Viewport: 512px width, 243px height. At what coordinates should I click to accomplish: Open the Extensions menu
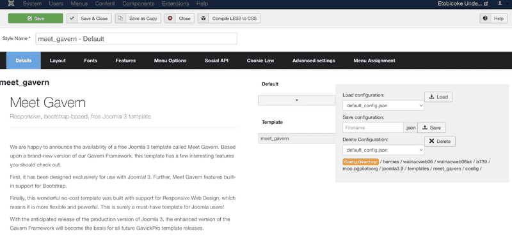click(x=175, y=4)
